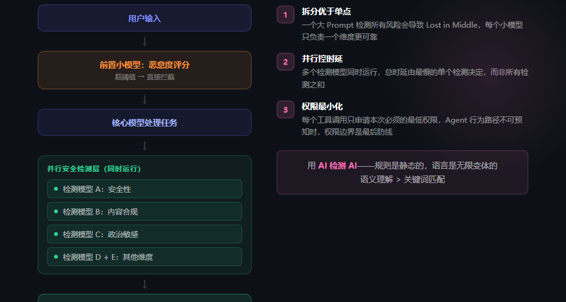Image resolution: width=566 pixels, height=302 pixels.
Task: Click the 拆分优于单点 heading
Action: pos(326,11)
